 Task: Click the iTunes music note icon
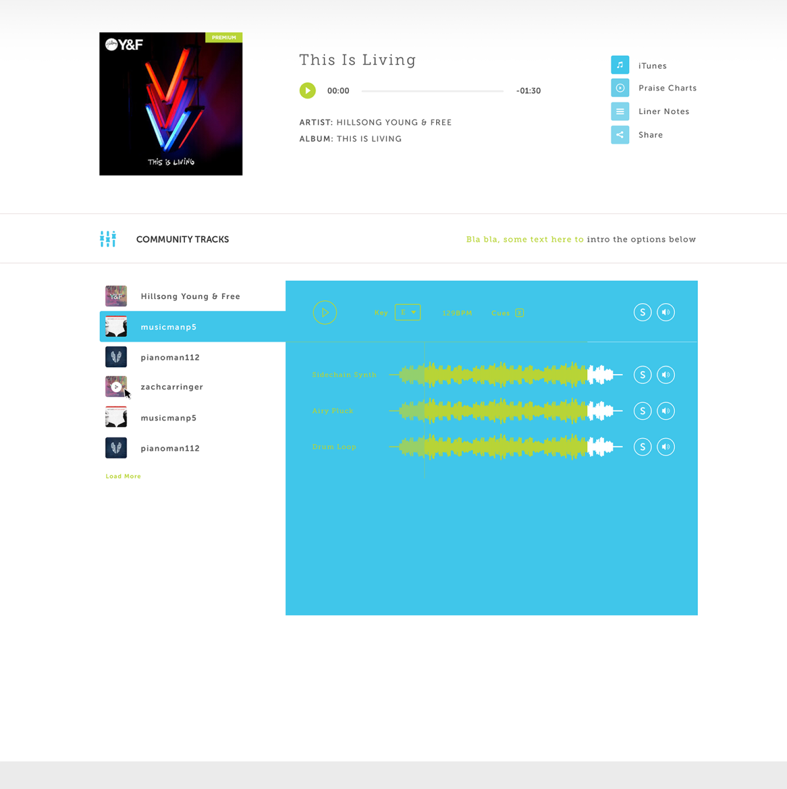[x=620, y=65]
